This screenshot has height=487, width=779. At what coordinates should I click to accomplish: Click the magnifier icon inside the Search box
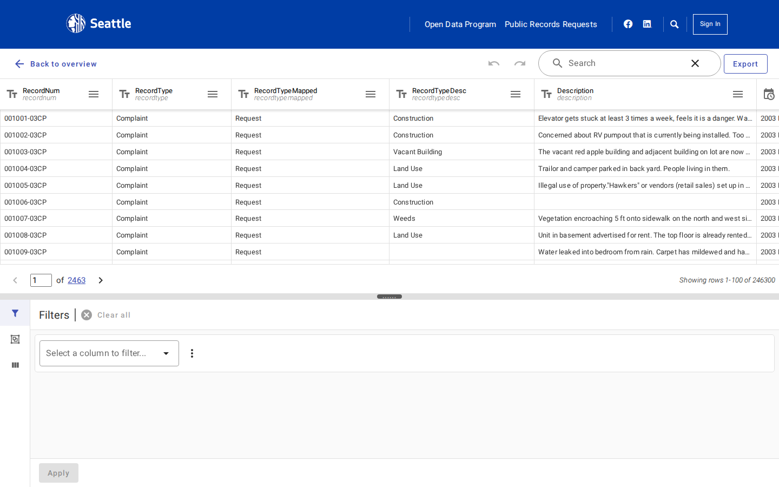click(x=557, y=63)
